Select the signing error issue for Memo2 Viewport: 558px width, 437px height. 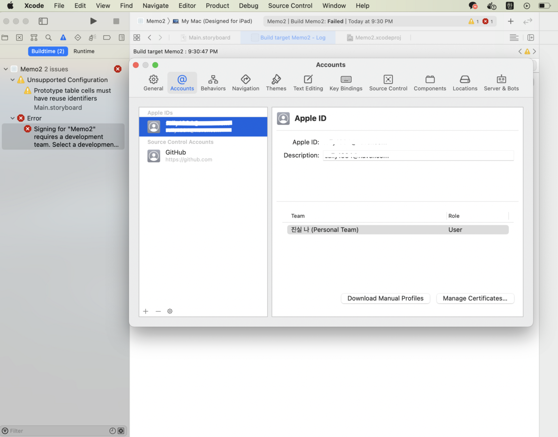pos(63,137)
